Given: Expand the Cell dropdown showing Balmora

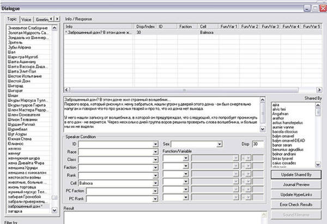Looking at the screenshot, I should 154,184.
